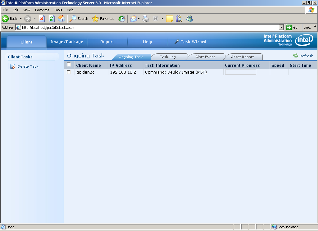The image size is (318, 231).
Task: Open the Tools menu
Action: (x=58, y=10)
